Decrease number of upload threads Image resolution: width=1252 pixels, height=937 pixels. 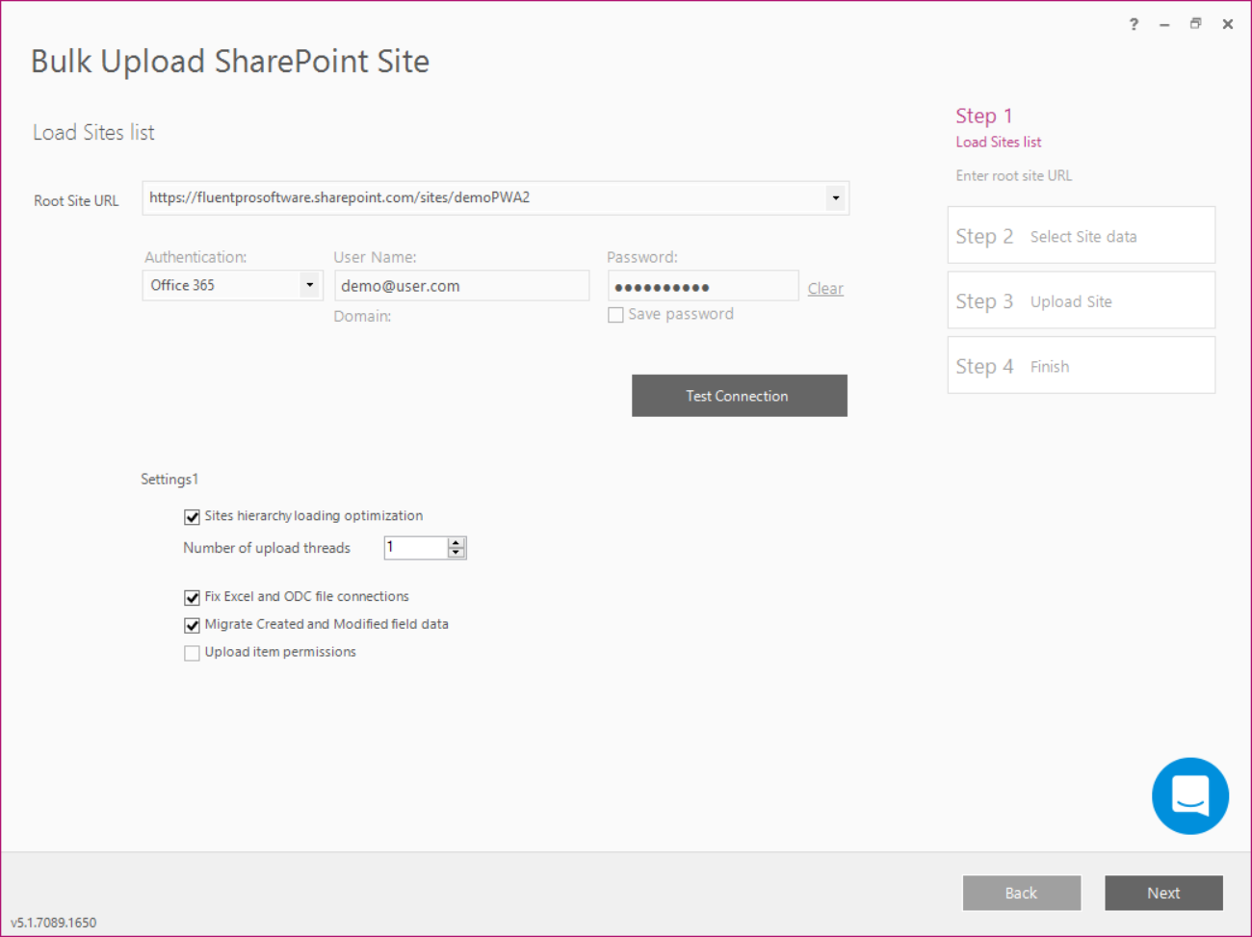tap(456, 553)
